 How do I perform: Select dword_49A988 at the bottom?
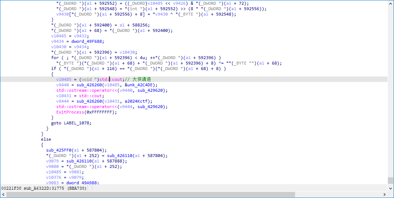(82, 183)
